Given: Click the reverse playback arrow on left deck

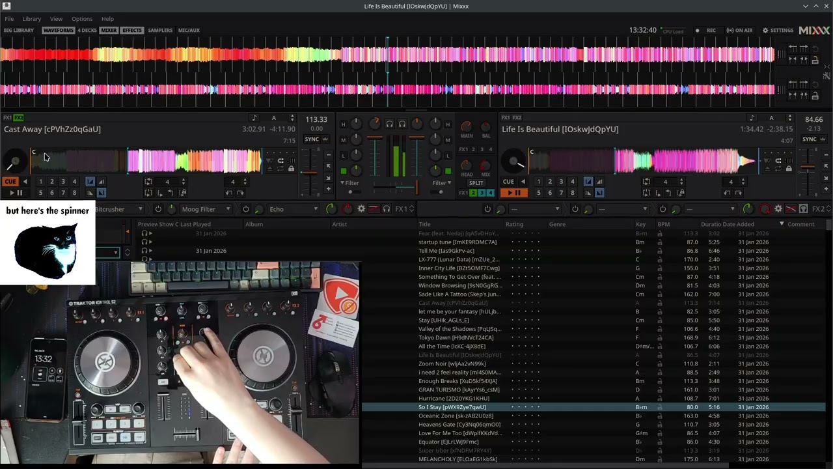Looking at the screenshot, I should [25, 181].
